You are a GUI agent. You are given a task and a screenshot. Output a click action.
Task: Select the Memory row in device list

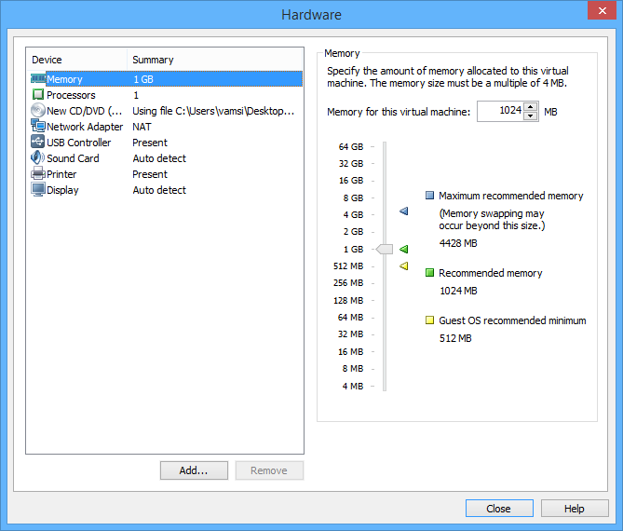pyautogui.click(x=165, y=79)
